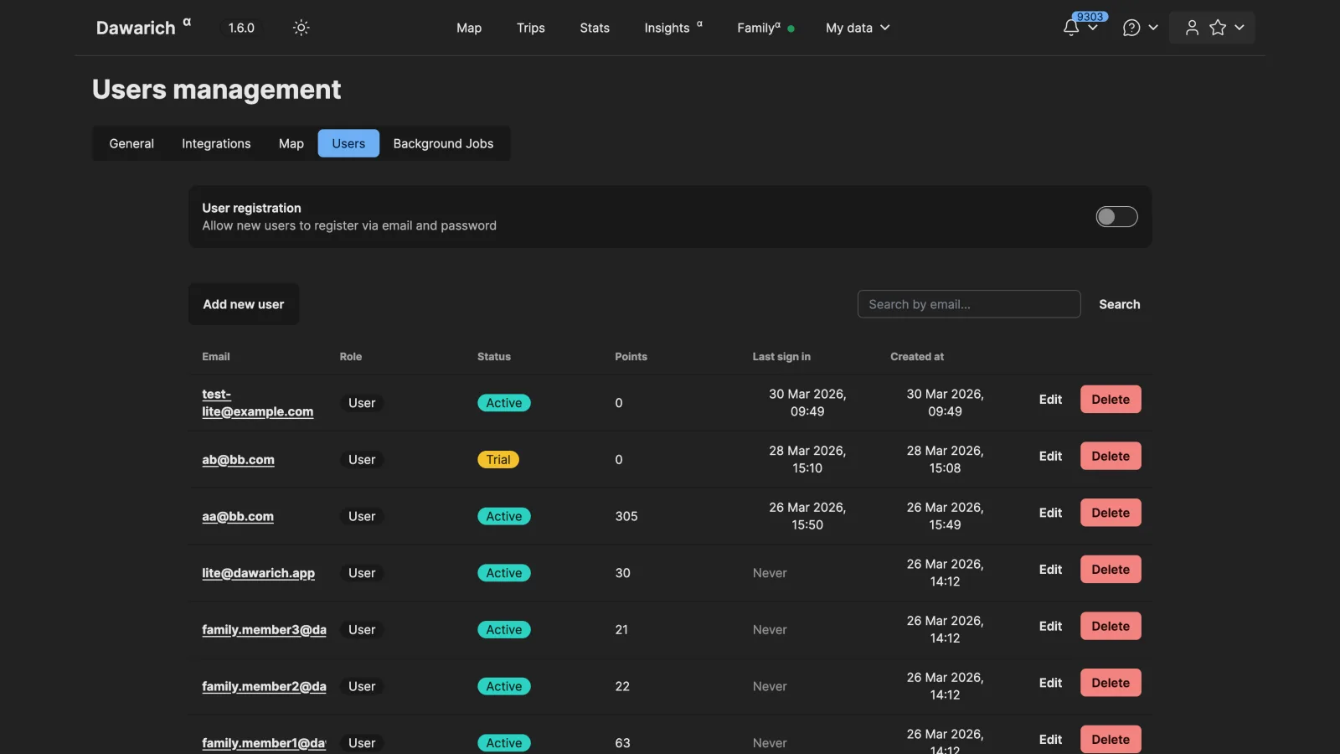The image size is (1340, 754).
Task: Click the Trial status badge for ab@bb.com
Action: 498,459
